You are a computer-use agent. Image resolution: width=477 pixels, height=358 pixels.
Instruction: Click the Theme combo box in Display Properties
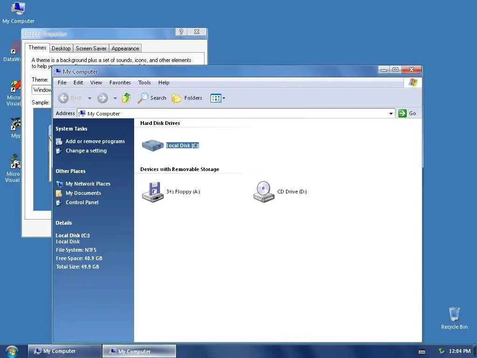pos(42,90)
